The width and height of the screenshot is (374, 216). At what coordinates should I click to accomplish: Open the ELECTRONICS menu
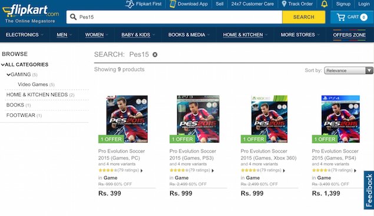[x=24, y=35]
